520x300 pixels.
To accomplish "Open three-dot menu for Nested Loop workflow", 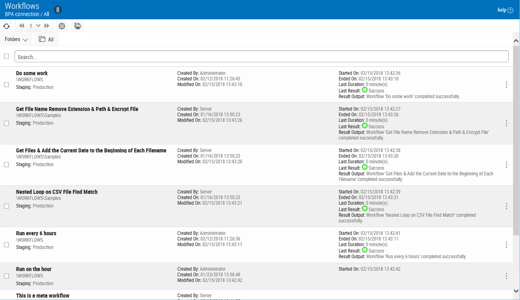I will pyautogui.click(x=506, y=206).
